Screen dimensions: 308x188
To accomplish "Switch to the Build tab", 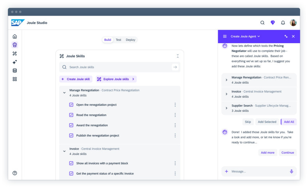I will (x=108, y=40).
